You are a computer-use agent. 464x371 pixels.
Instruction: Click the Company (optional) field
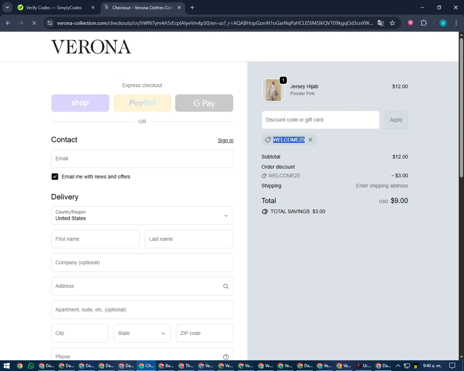(x=142, y=263)
